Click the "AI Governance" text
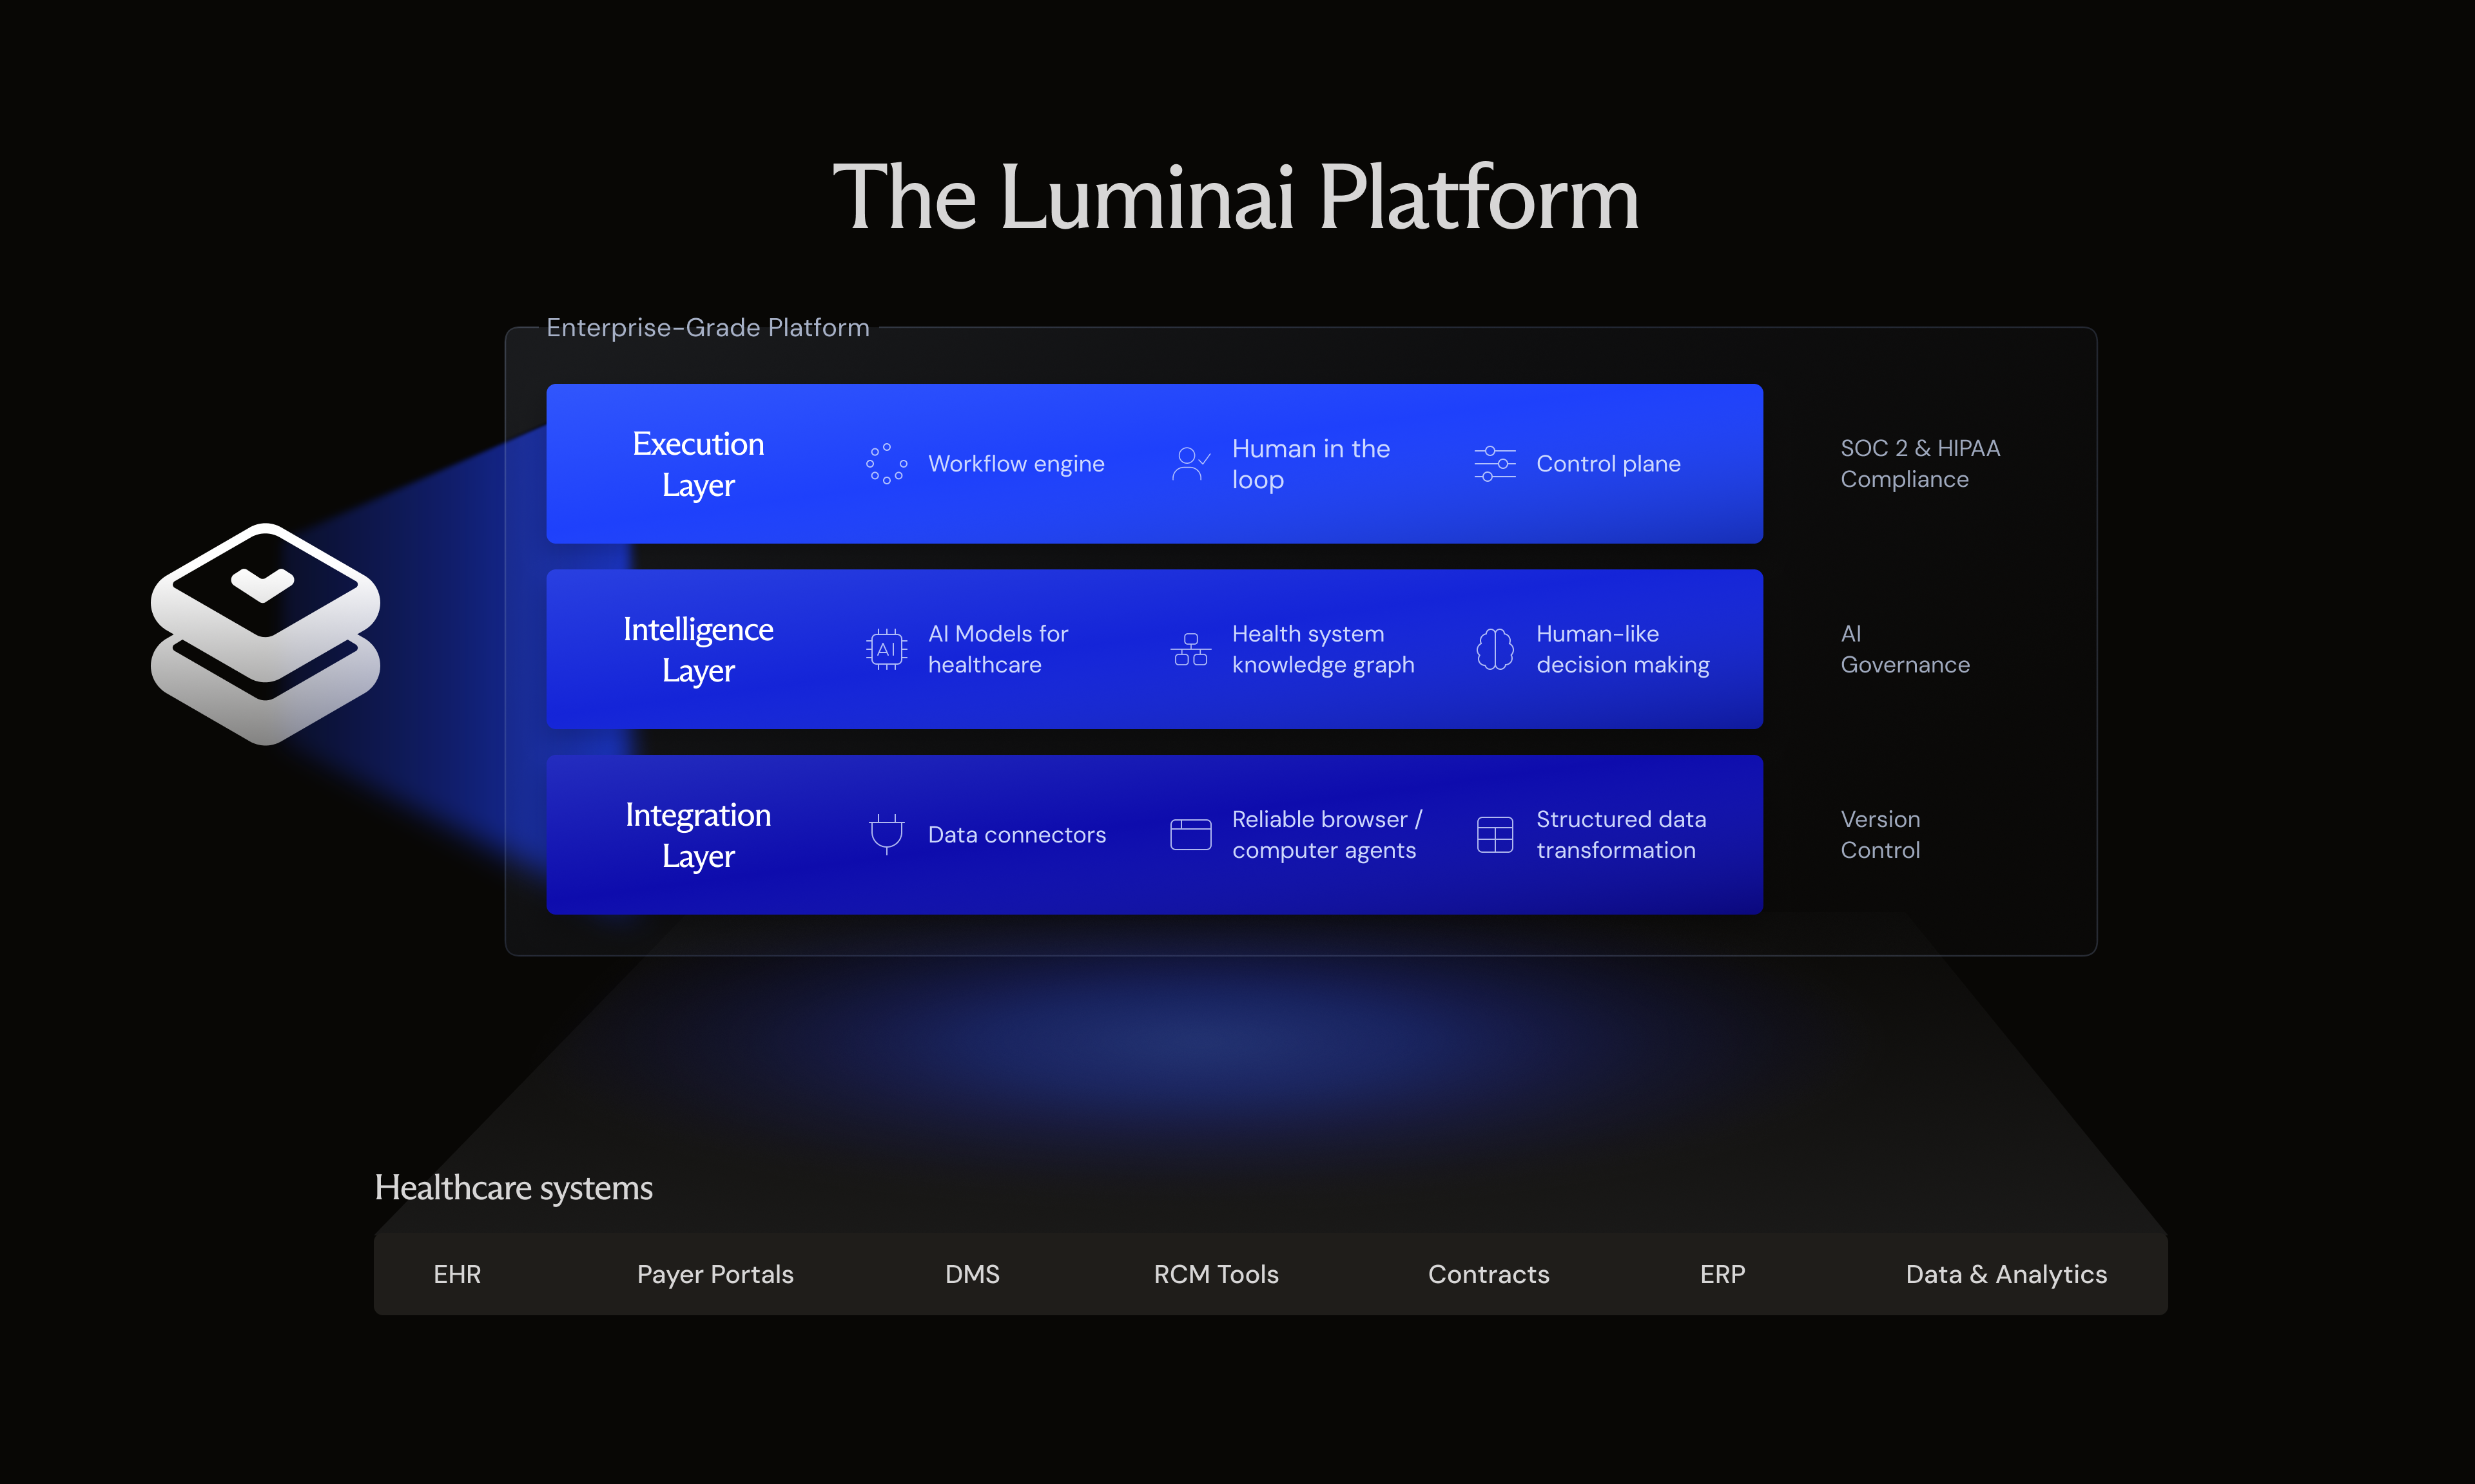The width and height of the screenshot is (2475, 1484). pyautogui.click(x=1905, y=649)
